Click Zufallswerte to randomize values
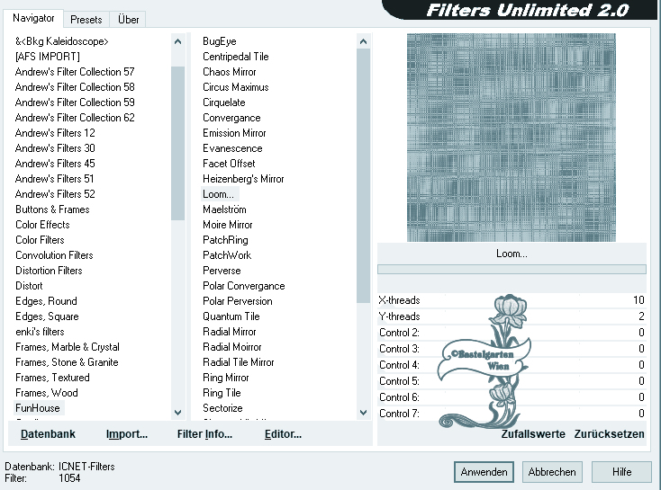The height and width of the screenshot is (490, 661). (x=533, y=434)
